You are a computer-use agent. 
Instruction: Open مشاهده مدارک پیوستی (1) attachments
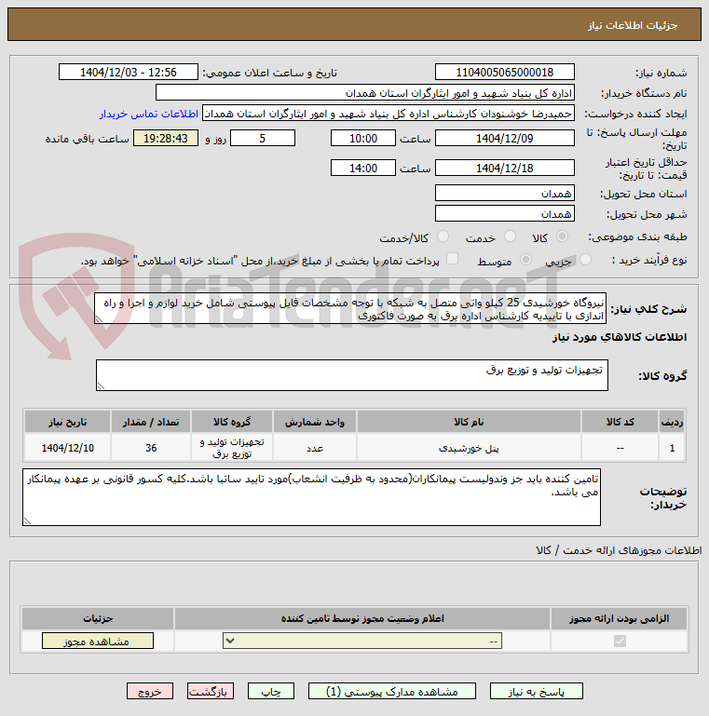pos(392,692)
